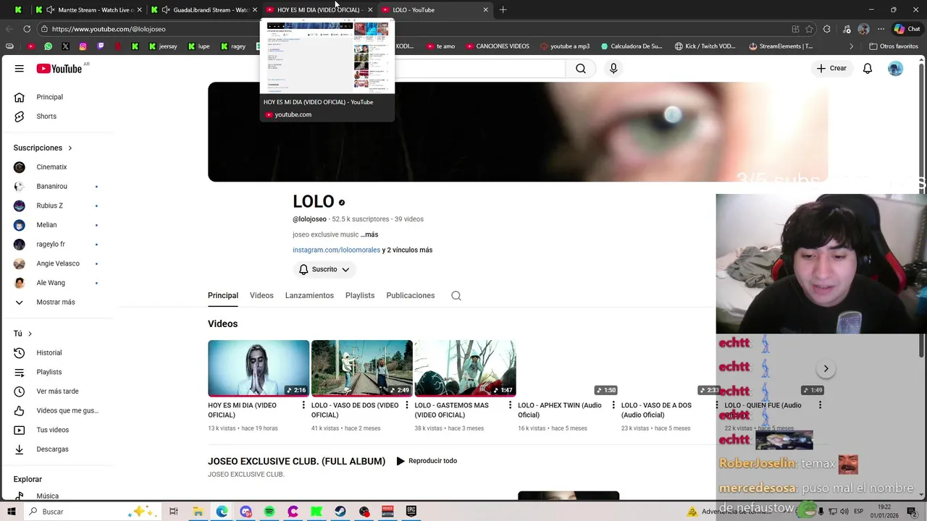
Task: Open the instagram.com/loloomorales link
Action: click(336, 250)
